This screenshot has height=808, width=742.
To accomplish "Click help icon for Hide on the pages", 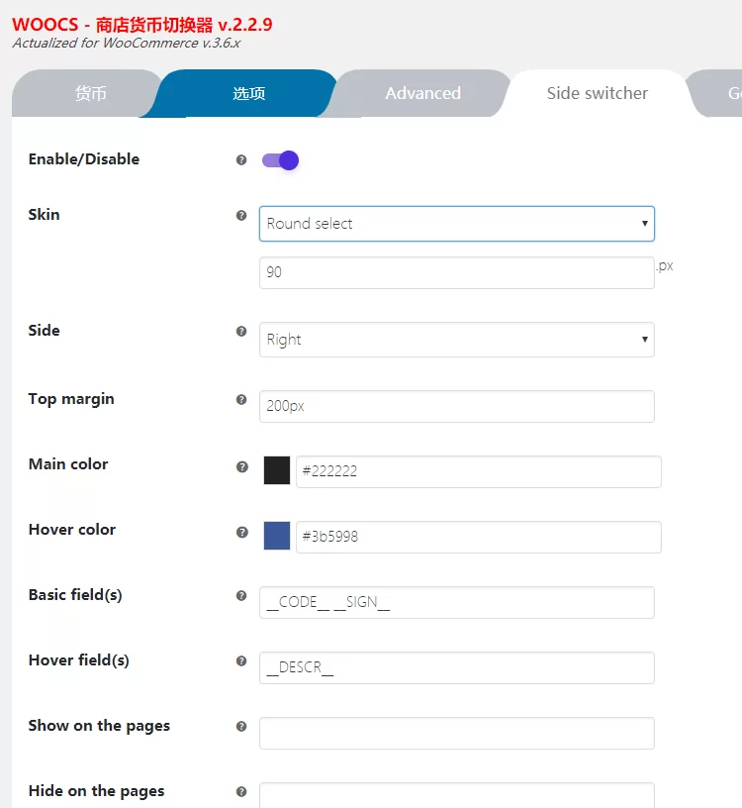I will (241, 792).
